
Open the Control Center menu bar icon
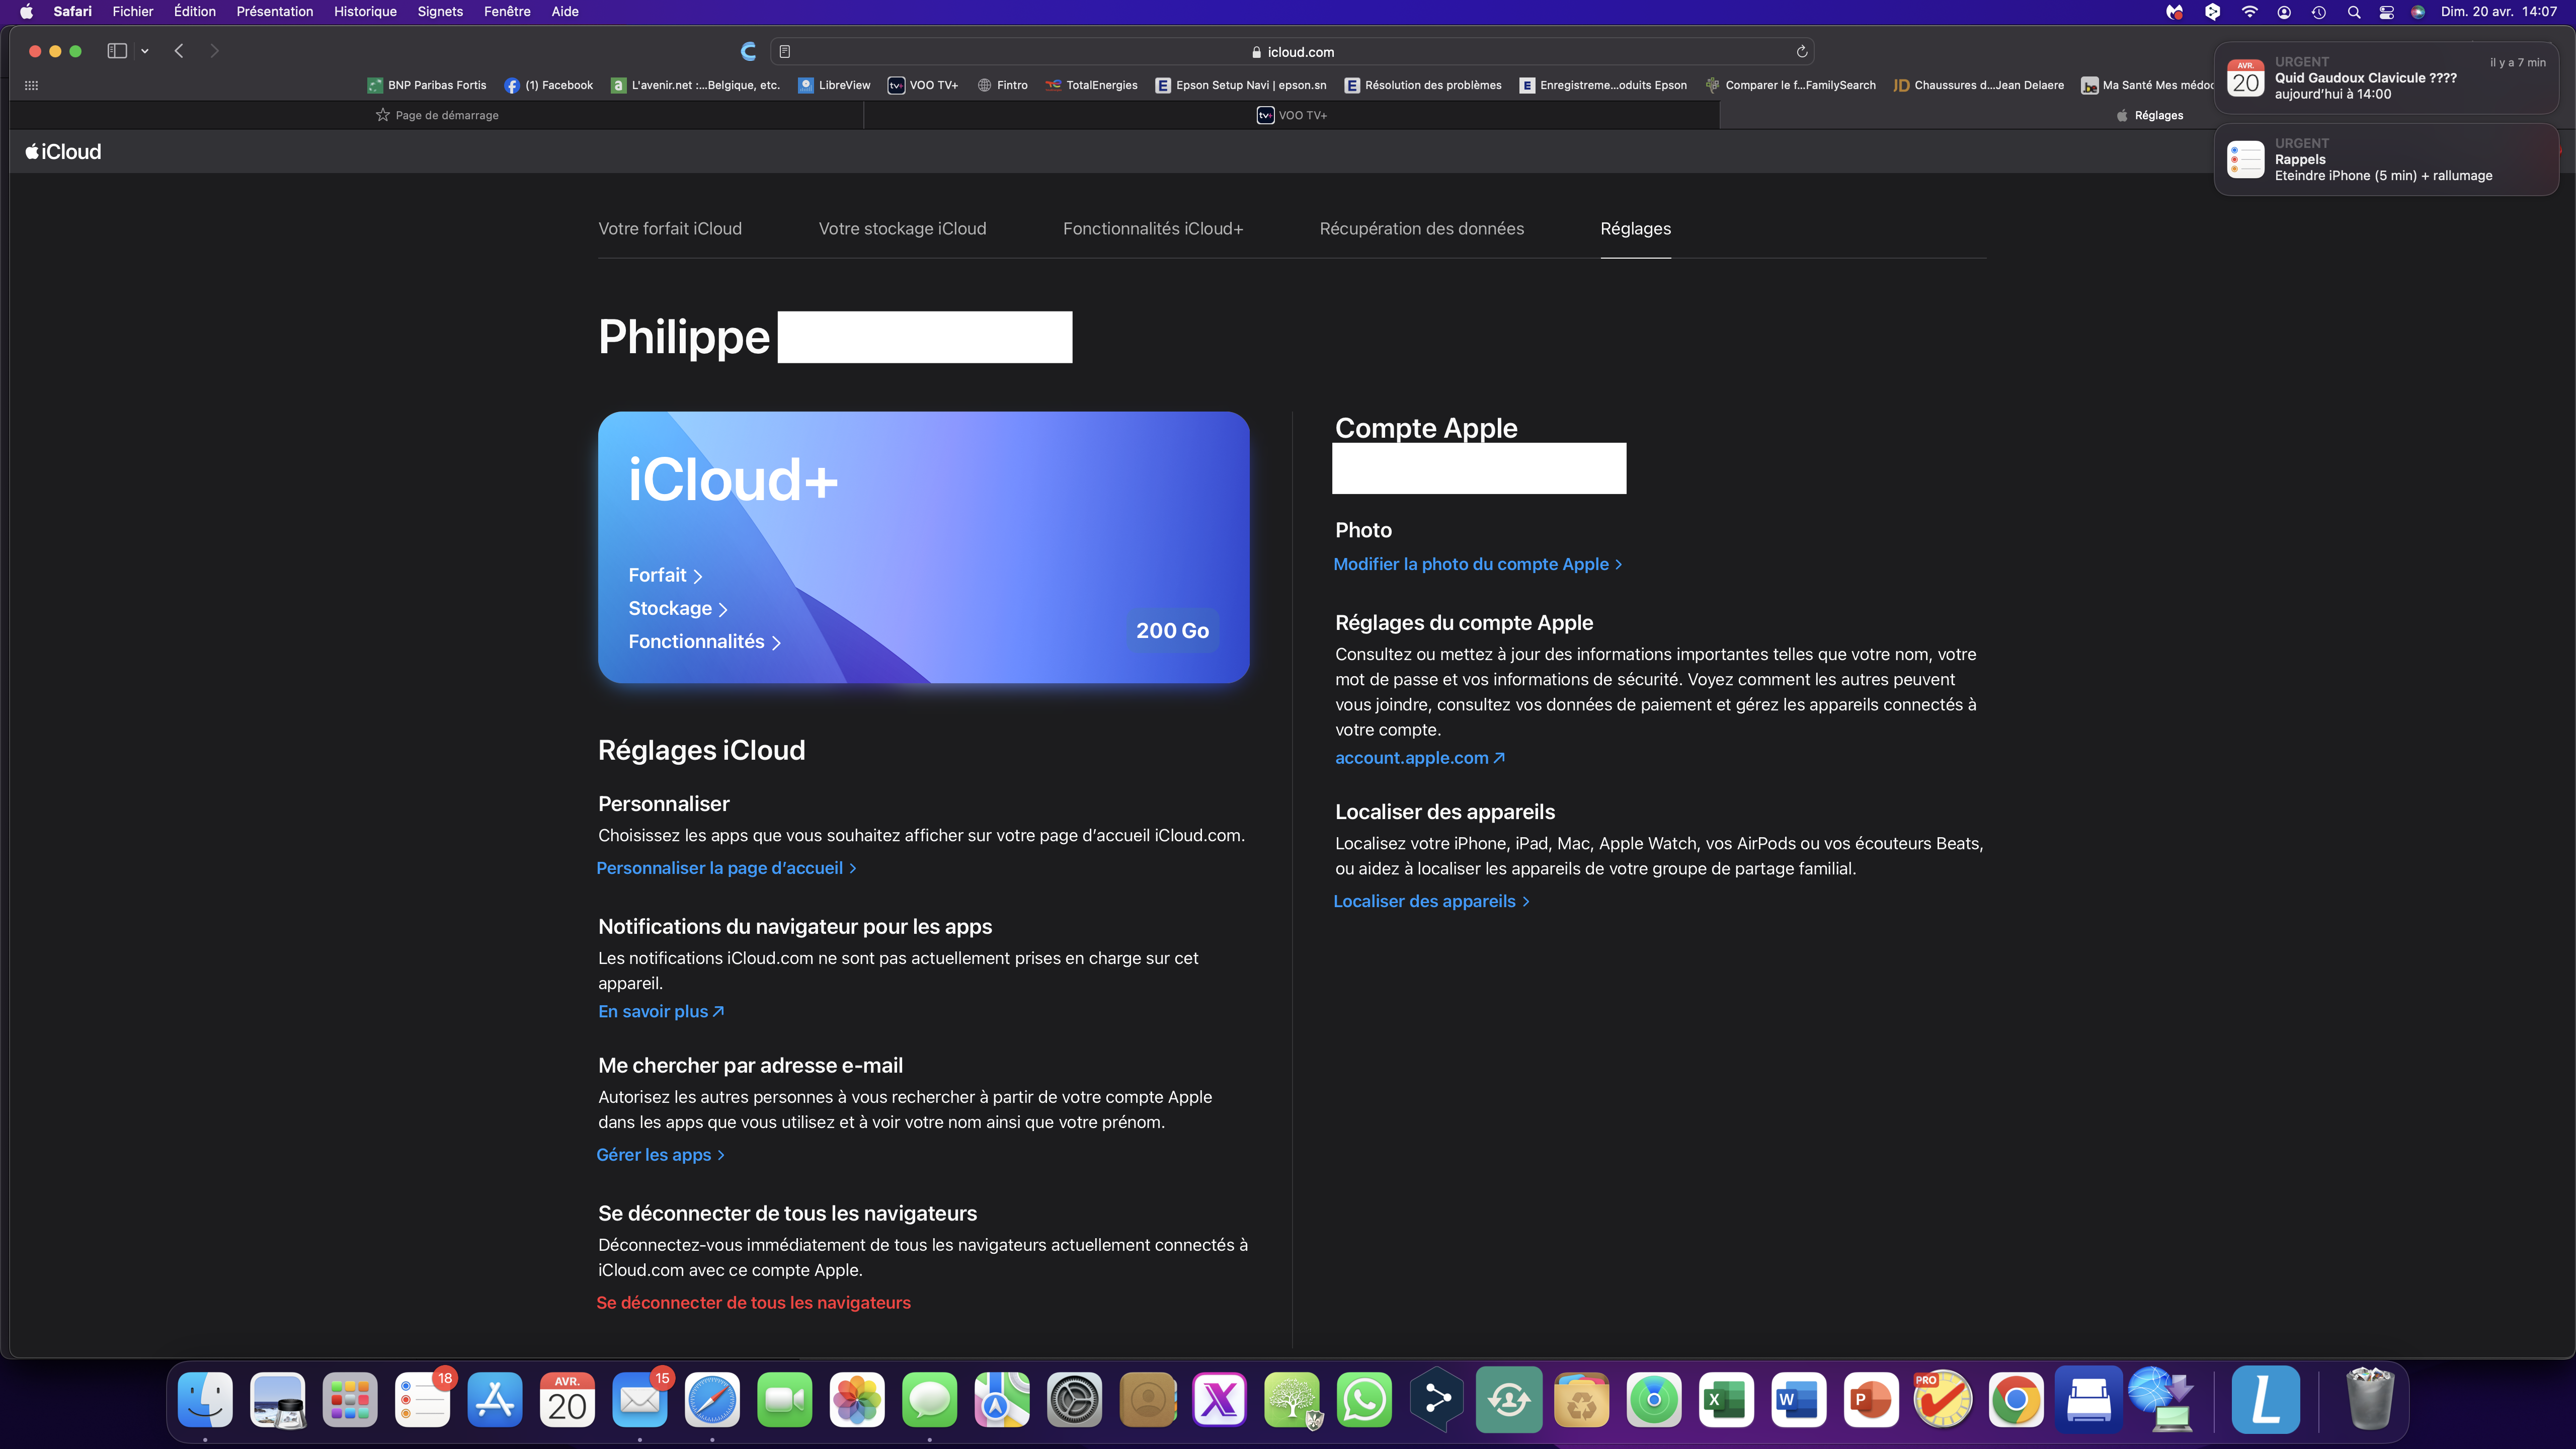(2386, 12)
